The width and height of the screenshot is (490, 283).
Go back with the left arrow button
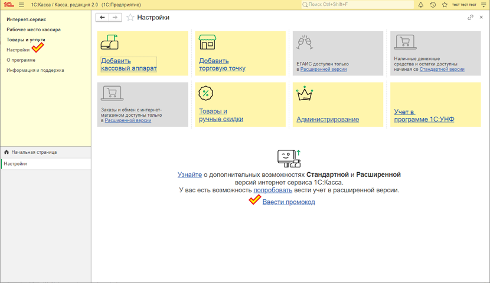click(102, 18)
